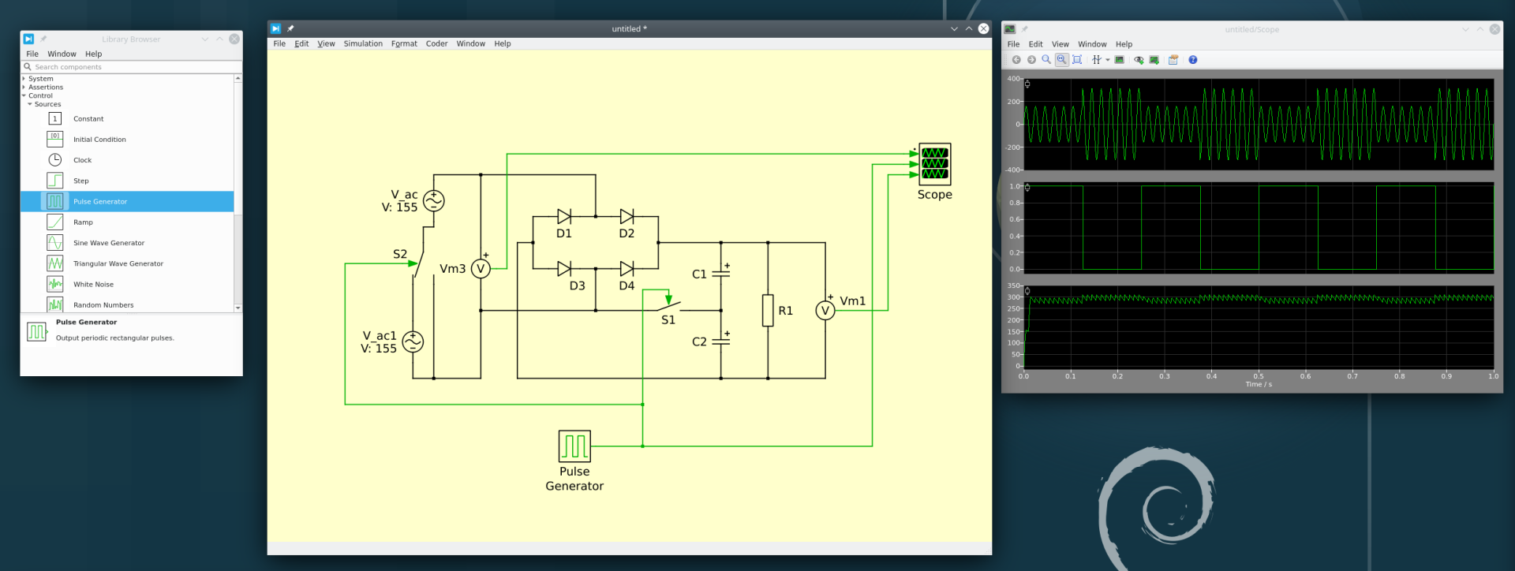Select the free zoom magnifier in Scope
The image size is (1515, 571).
1046,60
